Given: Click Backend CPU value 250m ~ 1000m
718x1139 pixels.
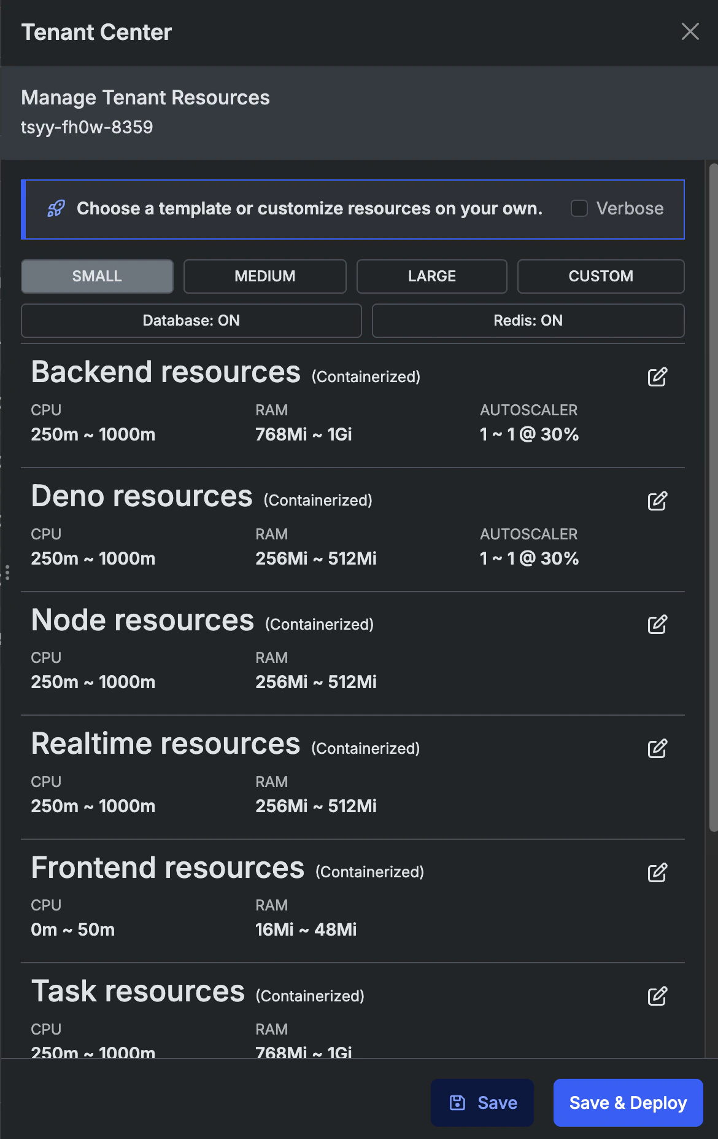Looking at the screenshot, I should (x=93, y=434).
